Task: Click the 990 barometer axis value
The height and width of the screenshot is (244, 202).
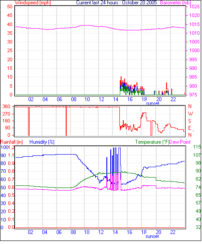Action: tap(193, 68)
